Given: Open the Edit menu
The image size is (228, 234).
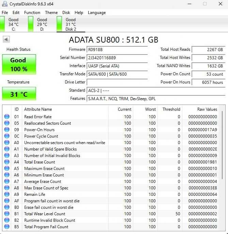Looking at the screenshot, I should point(16,13).
